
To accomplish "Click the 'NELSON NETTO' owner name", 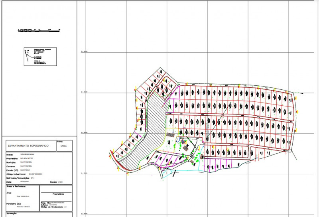I will (x=26, y=158).
